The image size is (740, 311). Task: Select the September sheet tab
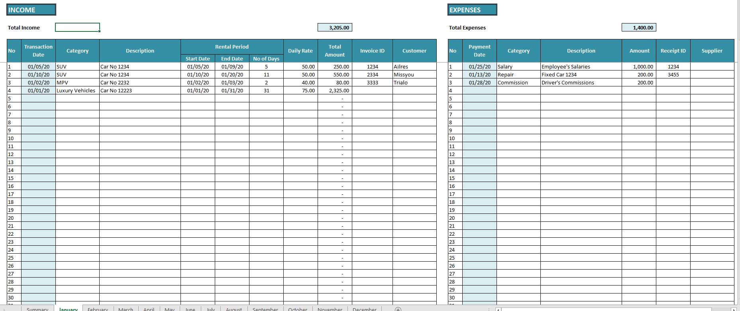265,309
